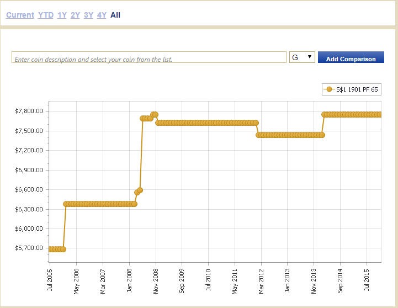Click the first data point at Jul 2005
398x308 pixels.
[50, 249]
